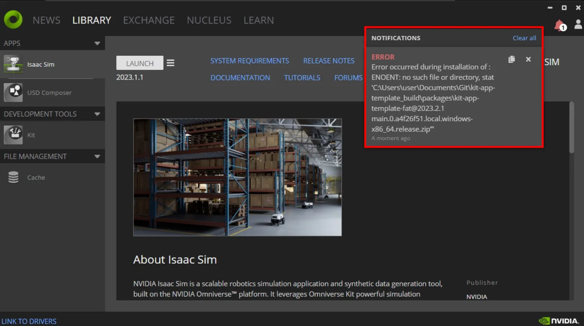Click the ERROR label in notification
The image size is (584, 326).
(383, 57)
